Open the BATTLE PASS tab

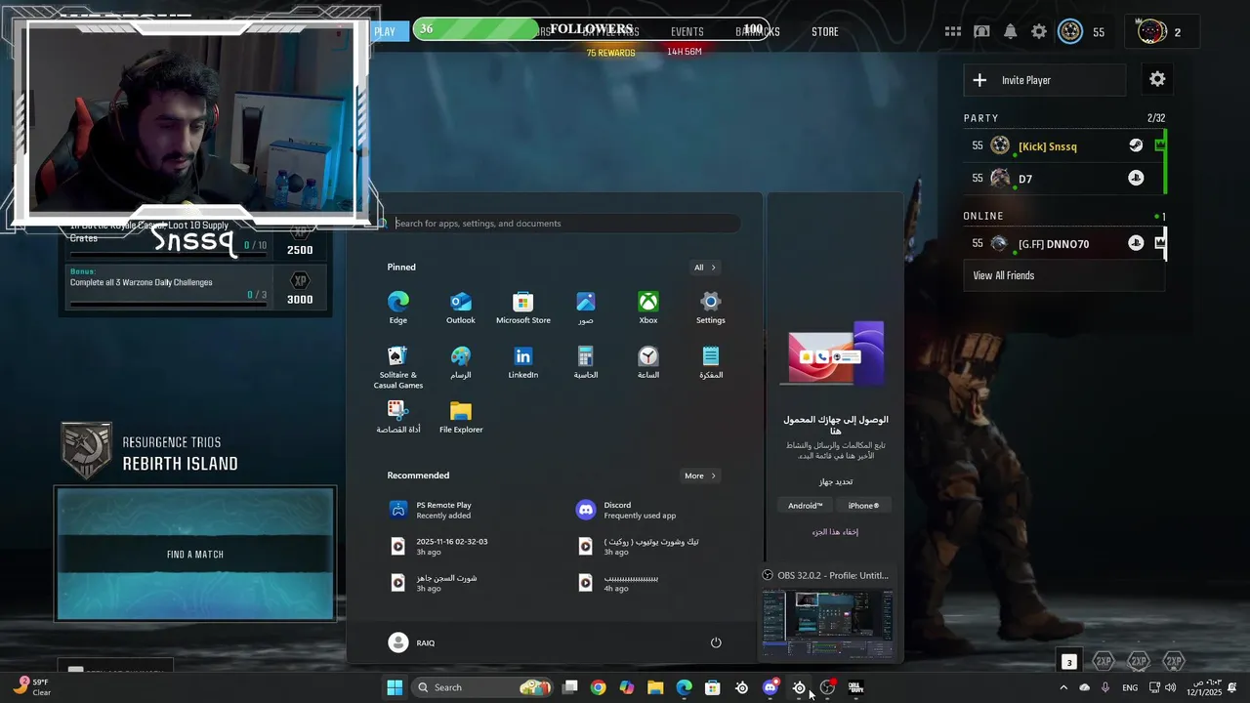point(611,31)
